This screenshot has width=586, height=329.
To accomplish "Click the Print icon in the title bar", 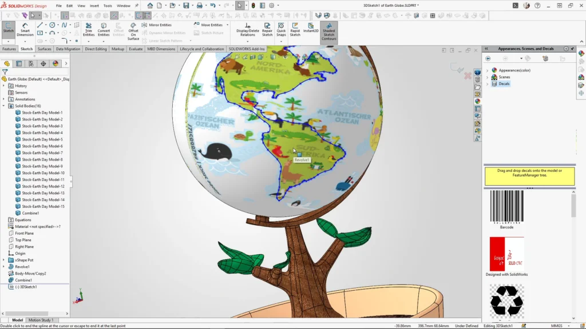I will (200, 6).
